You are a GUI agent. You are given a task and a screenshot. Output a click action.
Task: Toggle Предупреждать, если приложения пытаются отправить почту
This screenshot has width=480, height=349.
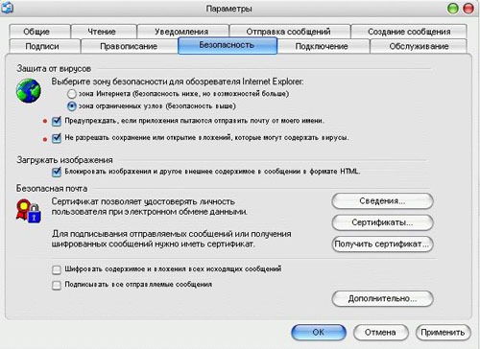(57, 121)
